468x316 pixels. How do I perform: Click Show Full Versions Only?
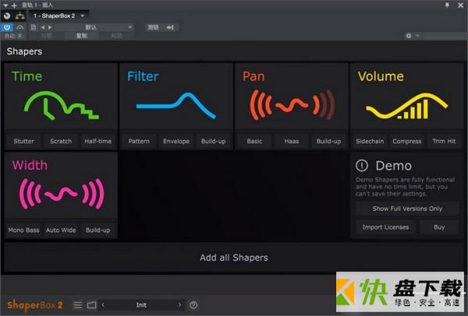[x=407, y=209]
